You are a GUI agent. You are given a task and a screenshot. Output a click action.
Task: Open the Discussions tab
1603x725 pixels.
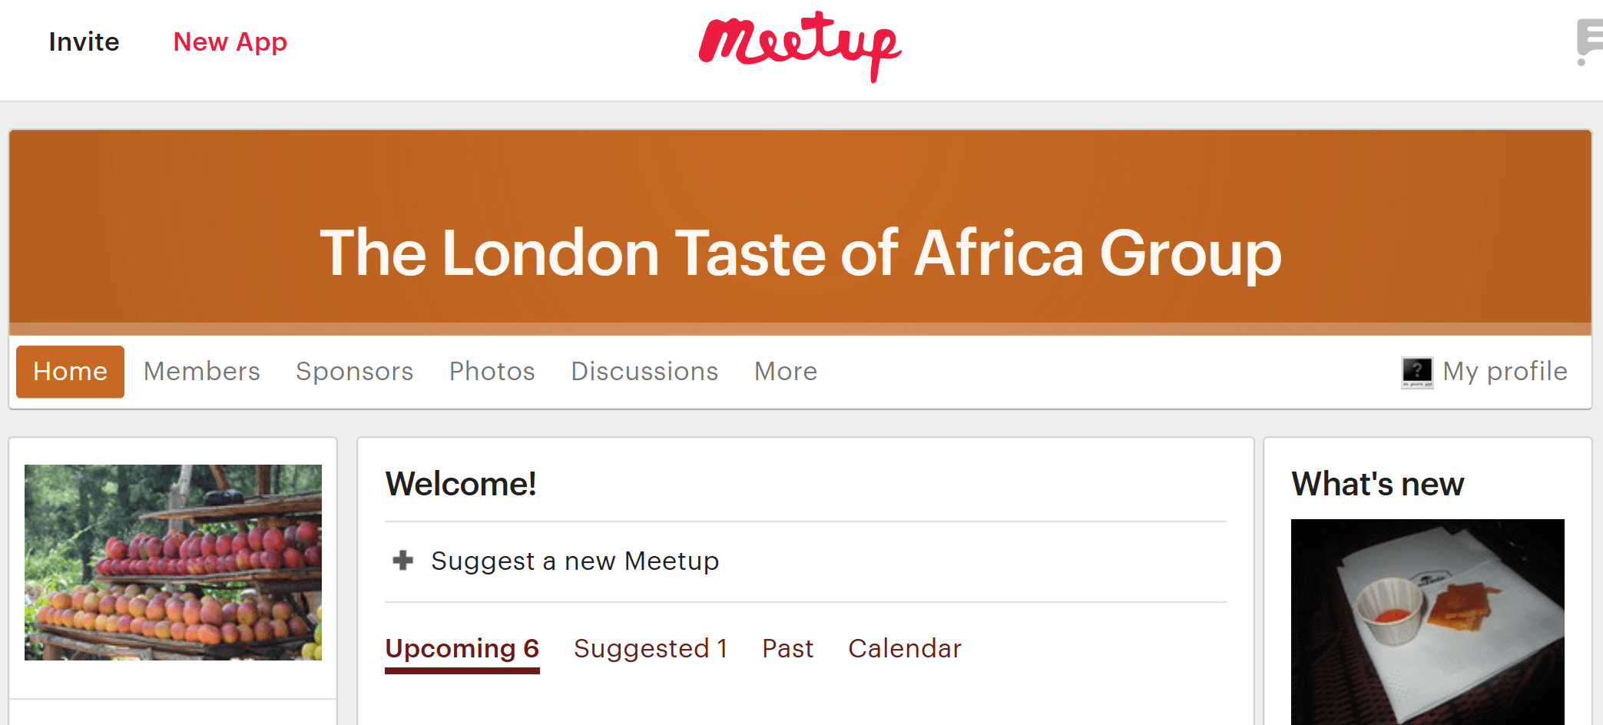[644, 372]
